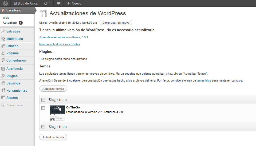Check the top Elegir todo checkbox

(x=43, y=100)
